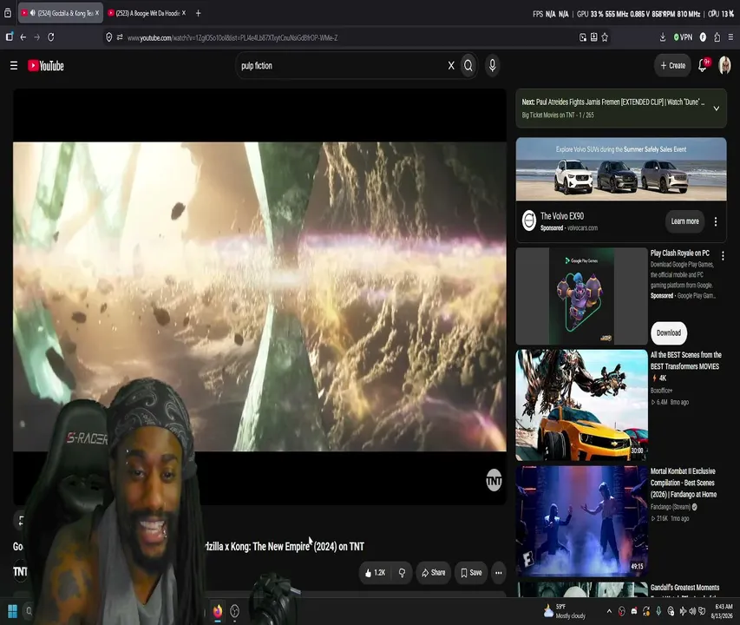Image resolution: width=740 pixels, height=625 pixels.
Task: Open the Clash Royale ad thumbnail
Action: (x=581, y=296)
